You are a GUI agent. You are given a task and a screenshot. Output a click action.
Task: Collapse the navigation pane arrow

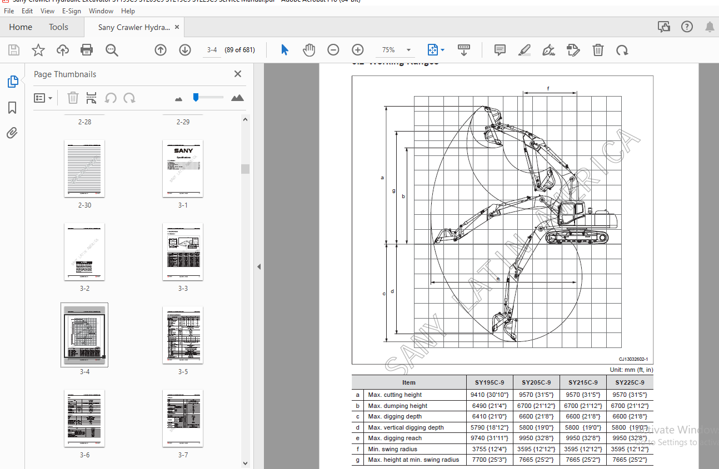point(258,266)
